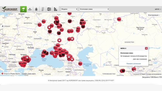Click the УКРАИНА map label

38,39
